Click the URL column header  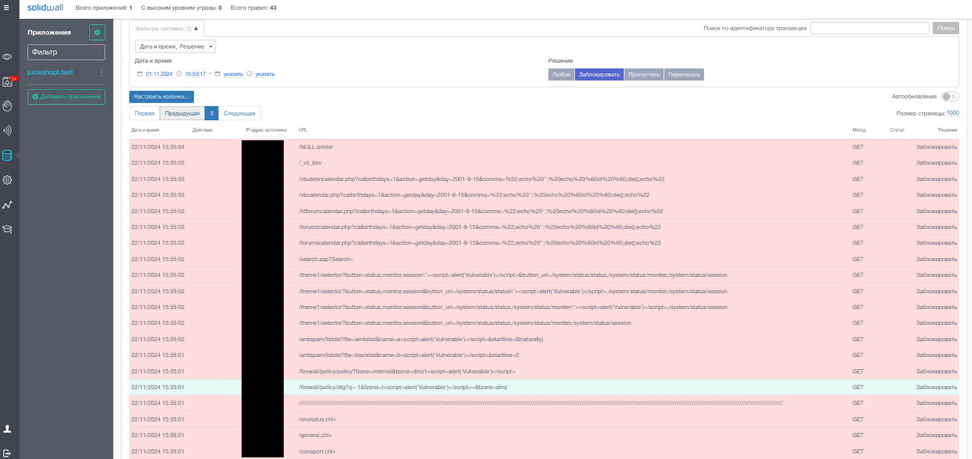coord(303,130)
